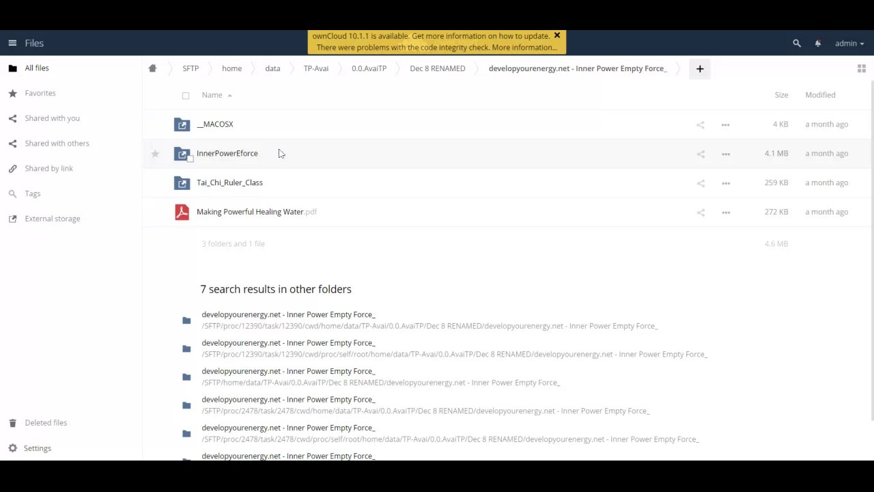This screenshot has width=874, height=492.
Task: Open search result under /SFTP/proc/2478/task/2478/cwd/home
Action: click(425, 405)
